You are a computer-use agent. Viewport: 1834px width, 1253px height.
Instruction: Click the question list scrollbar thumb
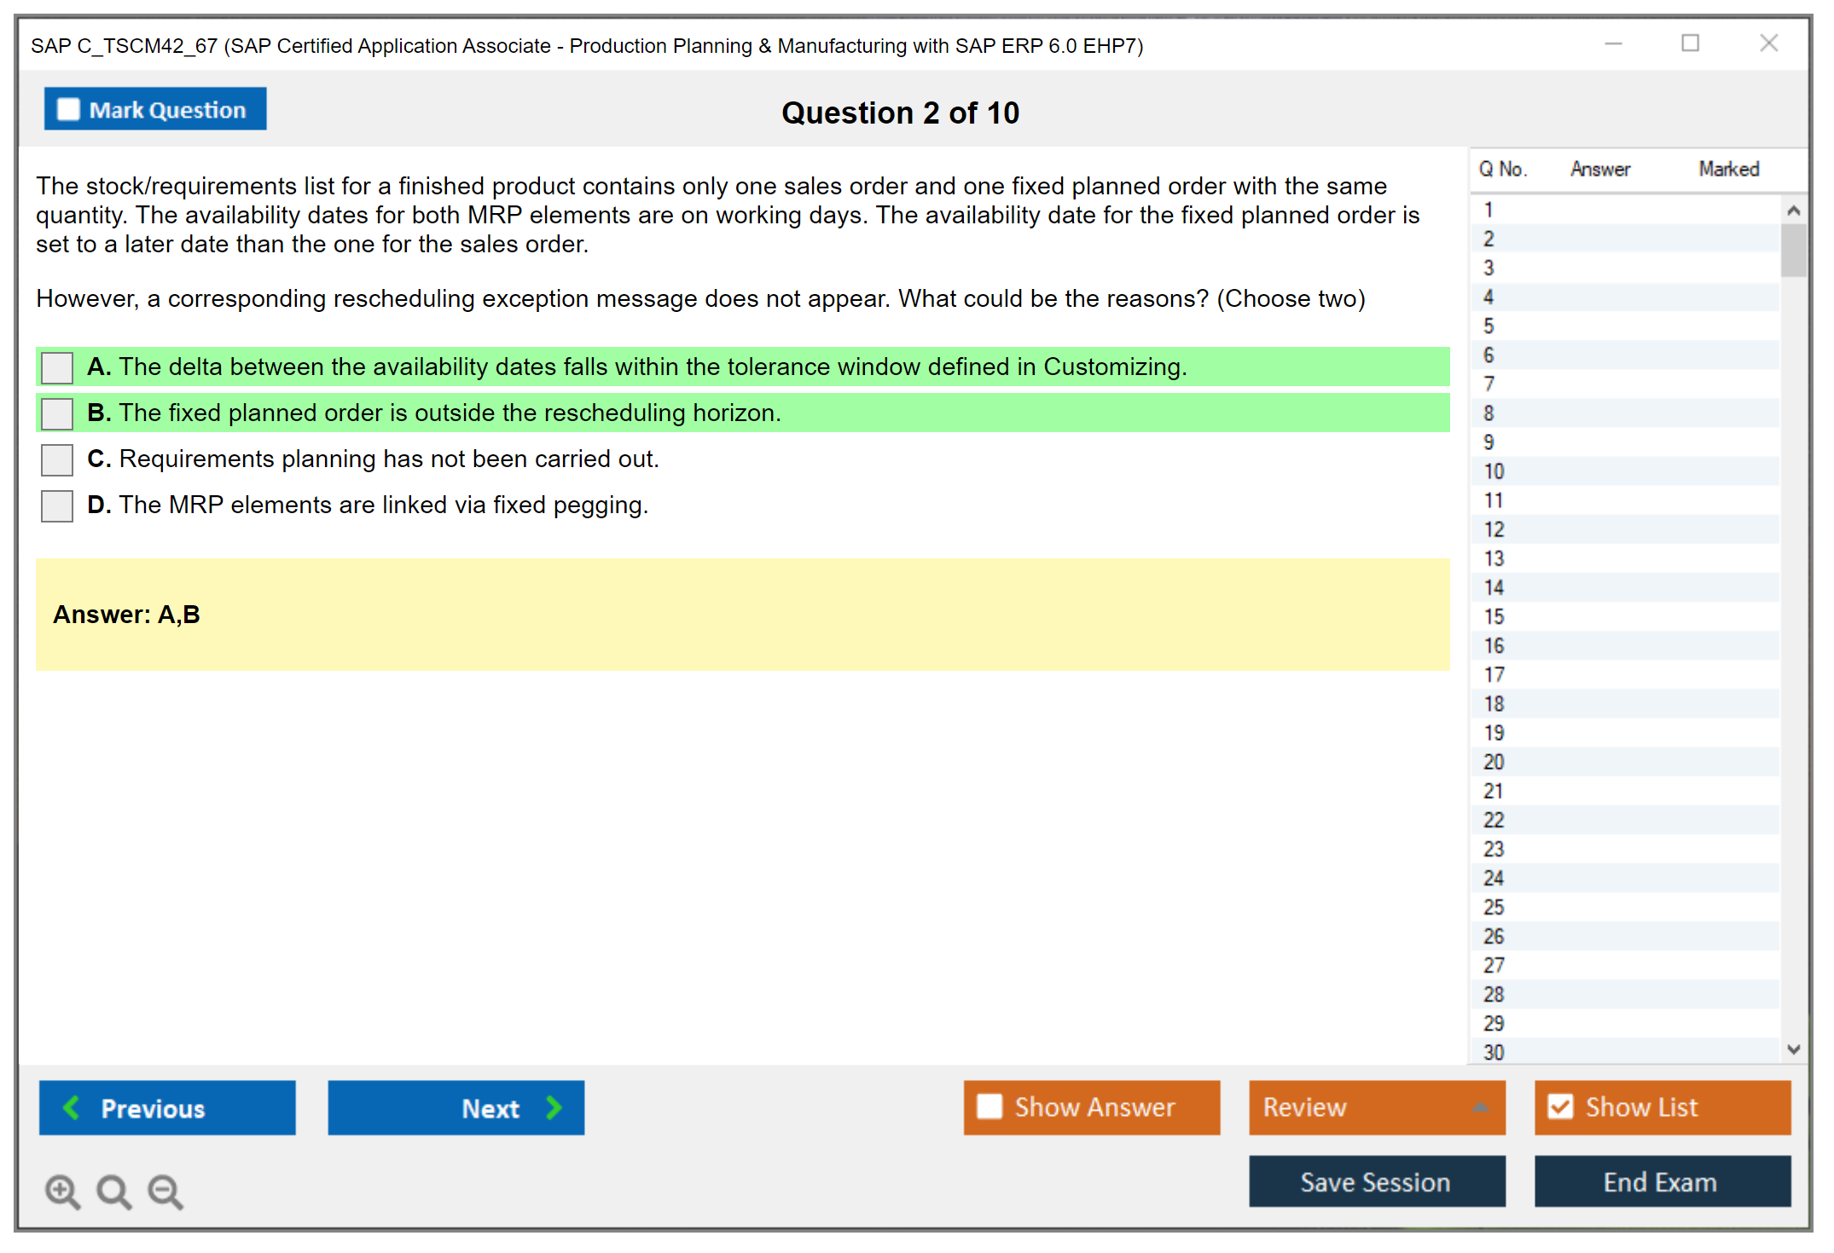[1793, 249]
